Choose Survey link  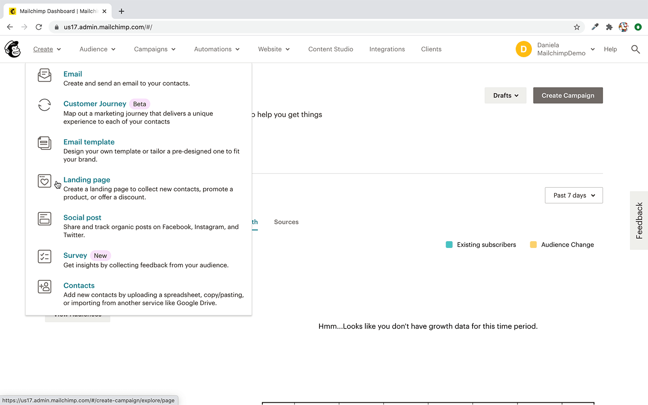(x=75, y=255)
